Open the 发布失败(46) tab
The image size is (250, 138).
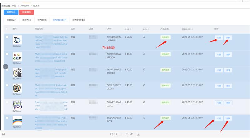coord(79,20)
